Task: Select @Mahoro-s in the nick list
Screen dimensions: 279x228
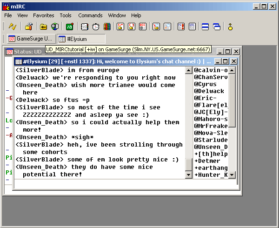Action: [211, 119]
